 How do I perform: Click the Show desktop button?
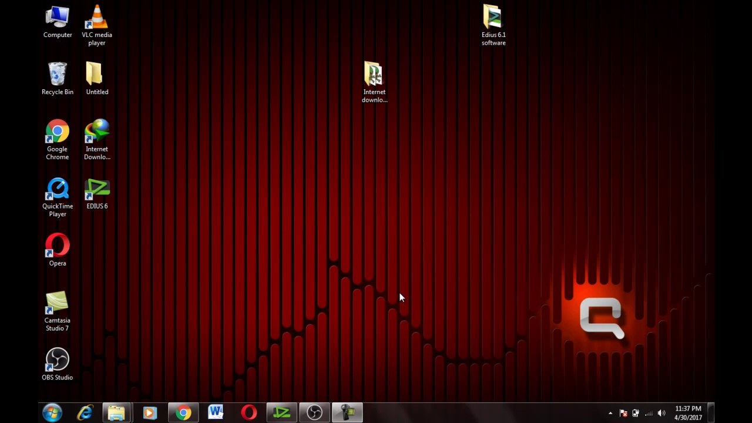710,413
